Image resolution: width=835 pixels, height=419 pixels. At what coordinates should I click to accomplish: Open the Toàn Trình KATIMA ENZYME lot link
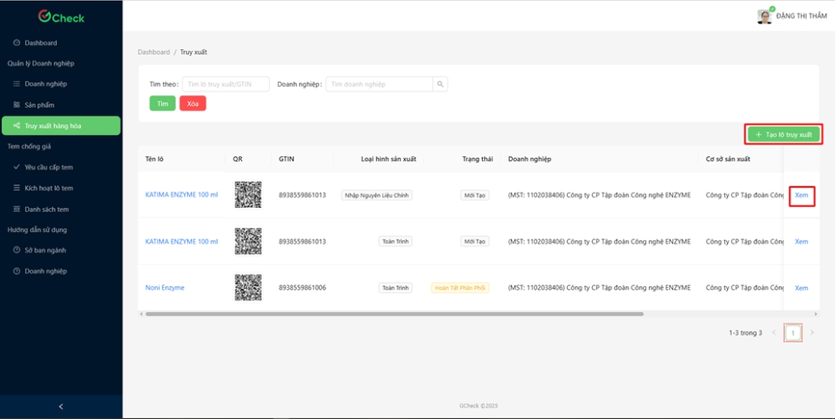[x=181, y=241]
